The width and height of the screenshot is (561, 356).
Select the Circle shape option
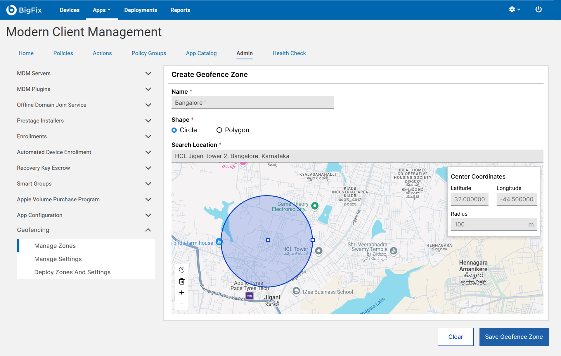(x=174, y=130)
